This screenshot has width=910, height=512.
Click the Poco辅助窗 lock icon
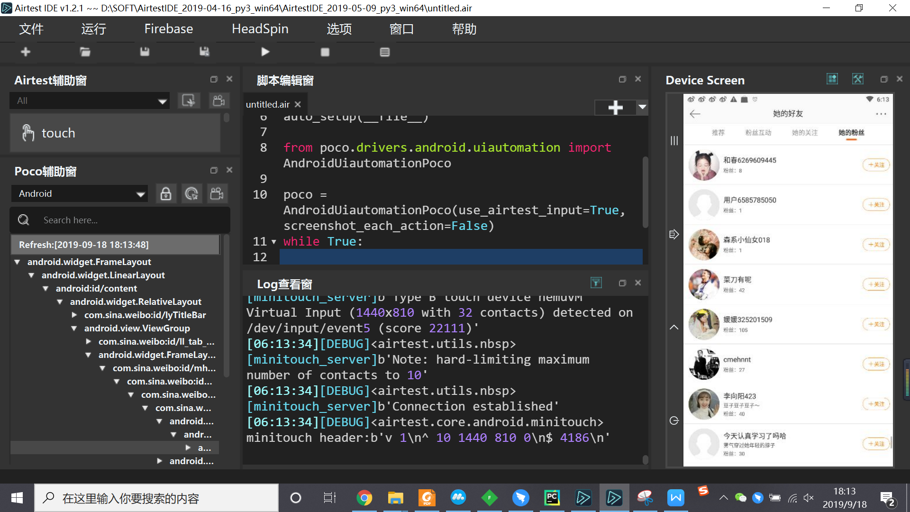[164, 194]
